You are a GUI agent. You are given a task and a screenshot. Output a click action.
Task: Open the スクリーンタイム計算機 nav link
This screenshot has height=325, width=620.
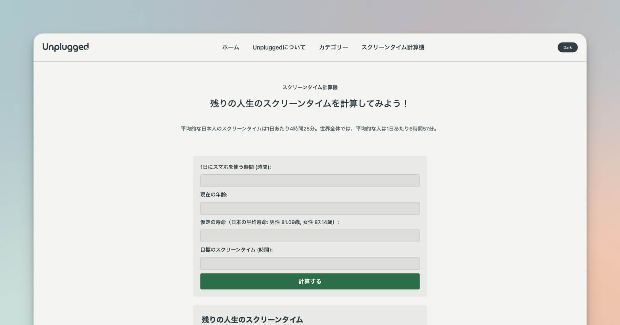click(x=393, y=47)
